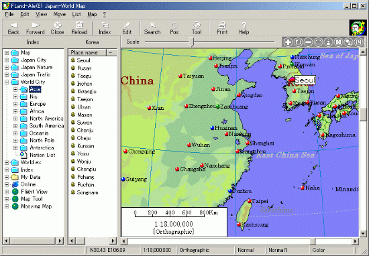Click the Index toolbar icon
The width and height of the screenshot is (369, 256).
point(105,28)
